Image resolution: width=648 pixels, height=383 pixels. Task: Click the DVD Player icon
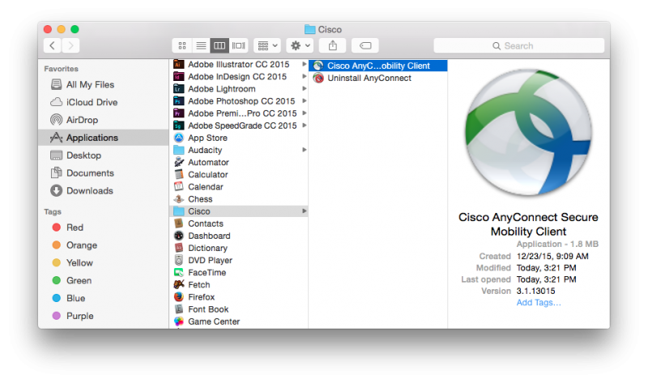point(178,260)
